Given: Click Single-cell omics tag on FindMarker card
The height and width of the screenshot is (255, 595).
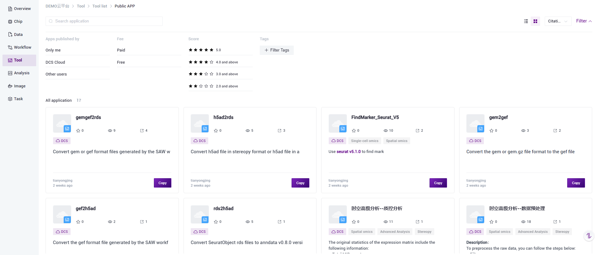Looking at the screenshot, I should pyautogui.click(x=365, y=141).
